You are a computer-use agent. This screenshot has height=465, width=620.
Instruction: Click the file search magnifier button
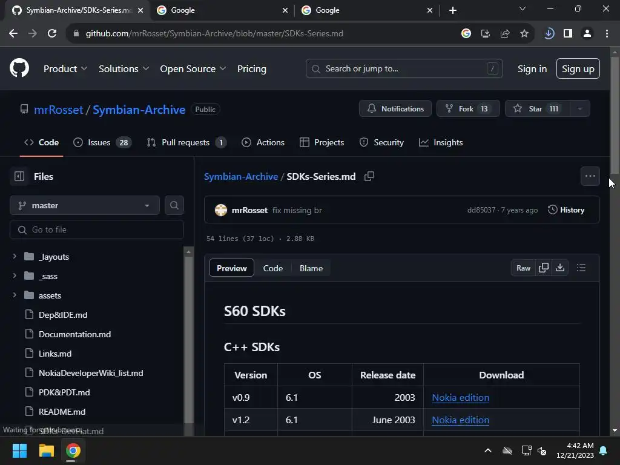tap(174, 205)
